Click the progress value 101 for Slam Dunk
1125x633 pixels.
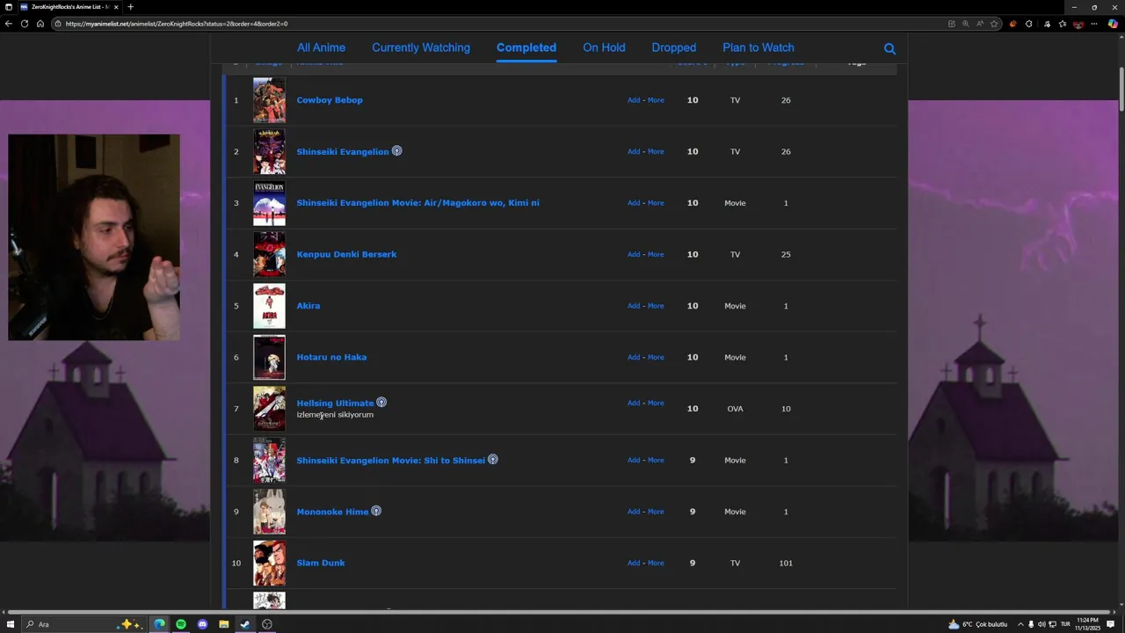(786, 563)
